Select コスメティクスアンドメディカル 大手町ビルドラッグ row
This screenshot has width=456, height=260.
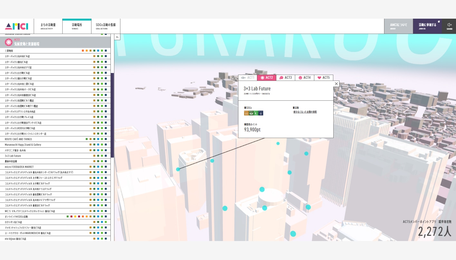[x=55, y=183]
